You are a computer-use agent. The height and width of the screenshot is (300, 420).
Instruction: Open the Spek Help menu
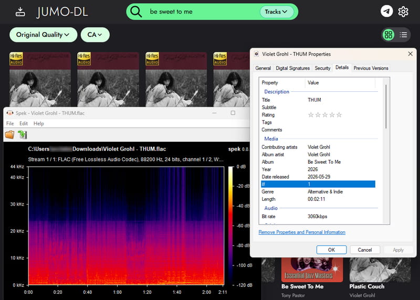coord(38,124)
